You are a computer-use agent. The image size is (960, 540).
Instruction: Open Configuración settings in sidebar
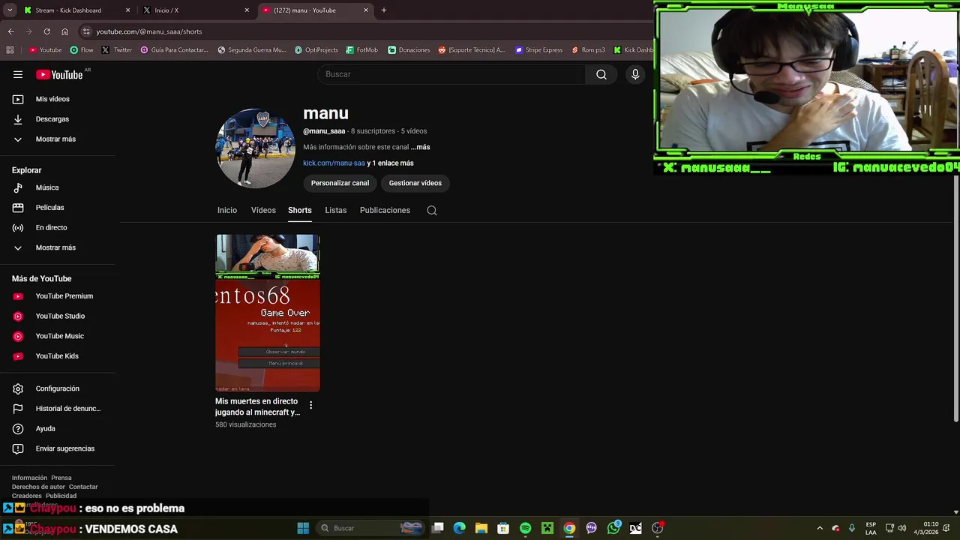[57, 388]
